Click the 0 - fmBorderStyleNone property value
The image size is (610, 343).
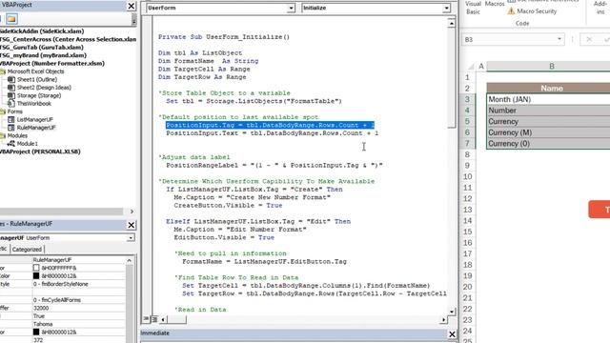60,284
